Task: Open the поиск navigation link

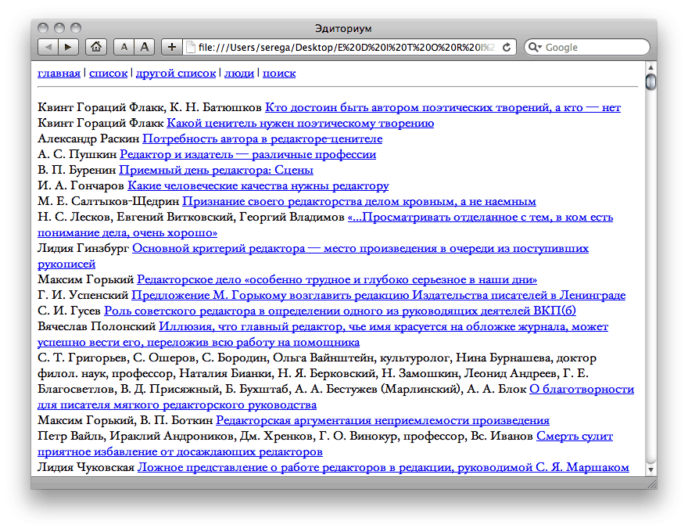Action: [279, 74]
